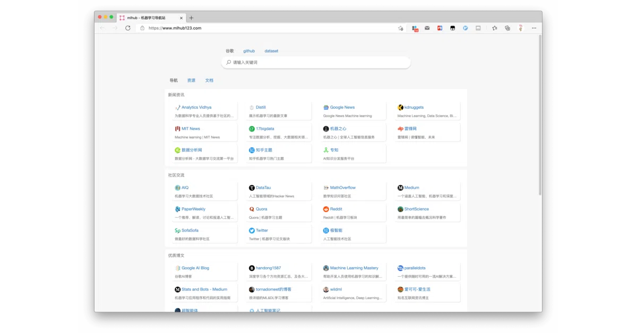
Task: Click the AIQ site icon
Action: [178, 188]
